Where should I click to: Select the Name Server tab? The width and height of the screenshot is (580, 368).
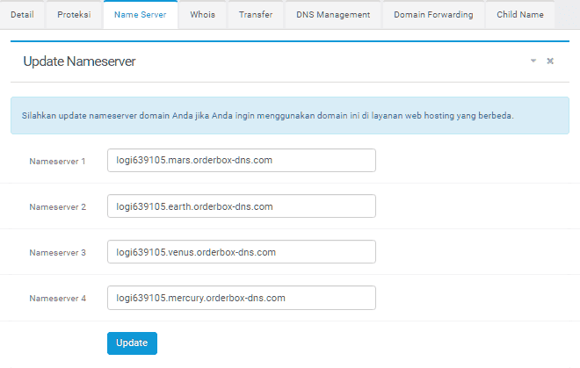coord(141,15)
